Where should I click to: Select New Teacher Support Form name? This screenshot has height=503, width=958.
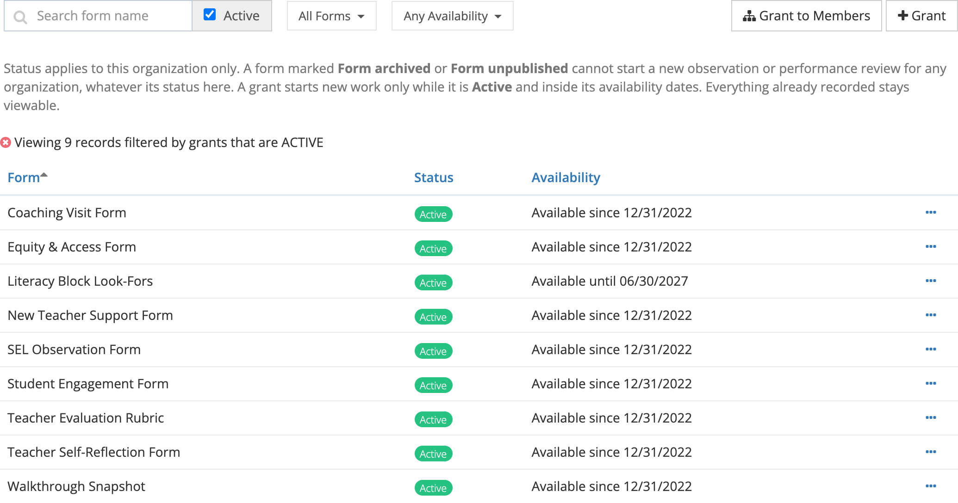90,315
